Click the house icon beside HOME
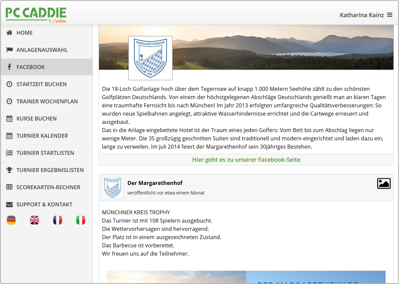 pyautogui.click(x=9, y=33)
